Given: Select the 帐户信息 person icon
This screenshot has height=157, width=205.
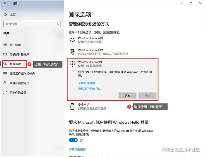Looking at the screenshot, I should [5, 45].
